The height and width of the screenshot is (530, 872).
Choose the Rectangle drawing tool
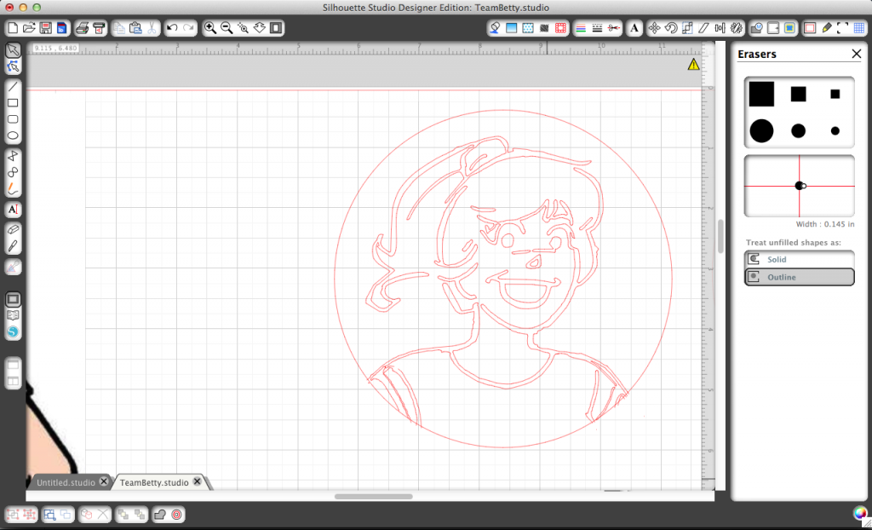pos(13,103)
